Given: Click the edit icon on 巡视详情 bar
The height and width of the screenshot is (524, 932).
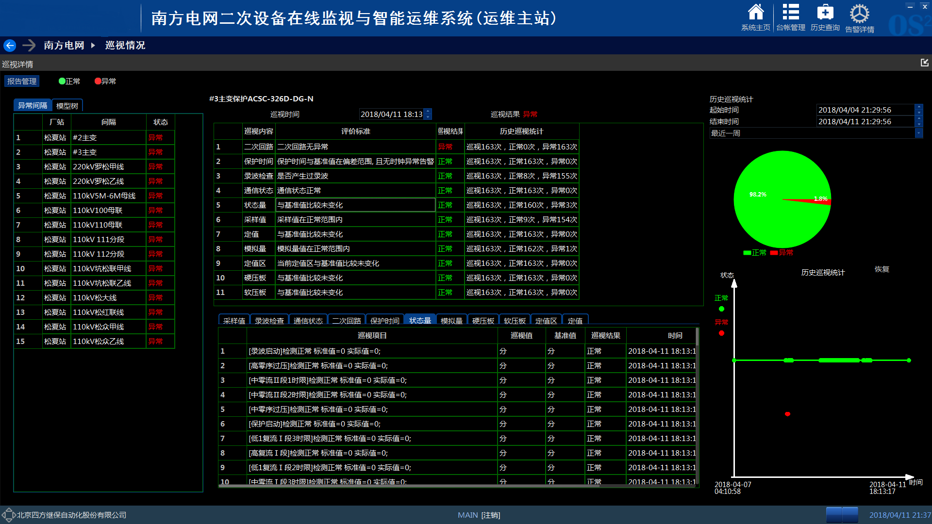Looking at the screenshot, I should point(924,63).
